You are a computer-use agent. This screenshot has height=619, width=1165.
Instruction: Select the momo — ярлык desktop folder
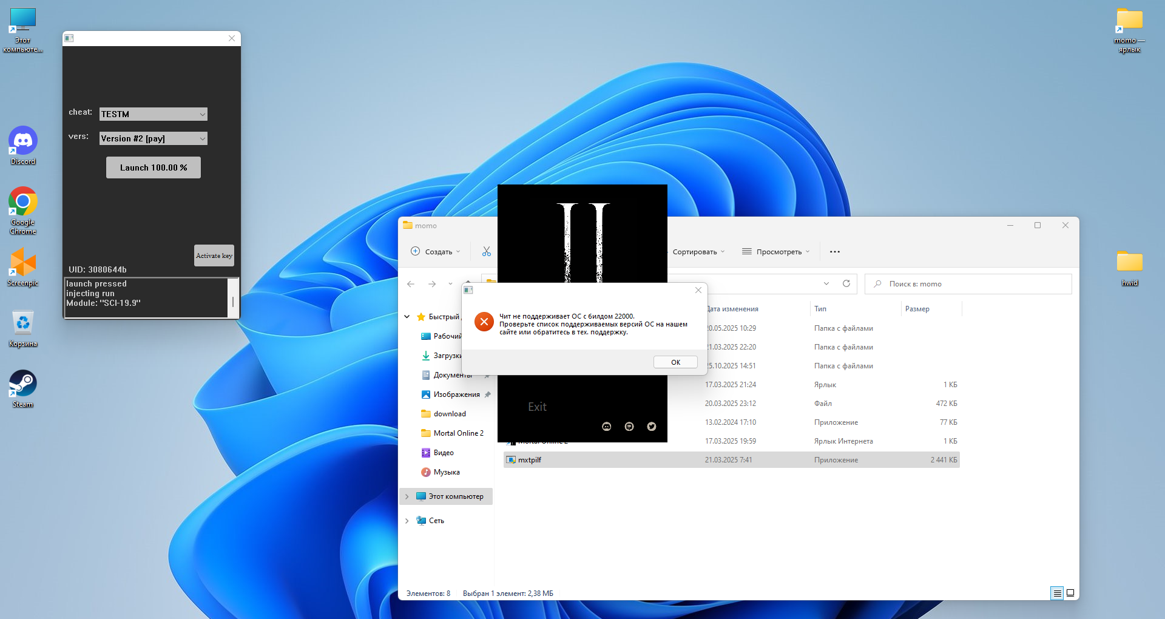[x=1129, y=30]
